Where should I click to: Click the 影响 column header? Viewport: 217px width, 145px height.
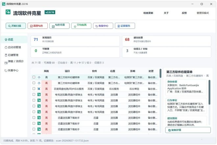click(x=133, y=71)
